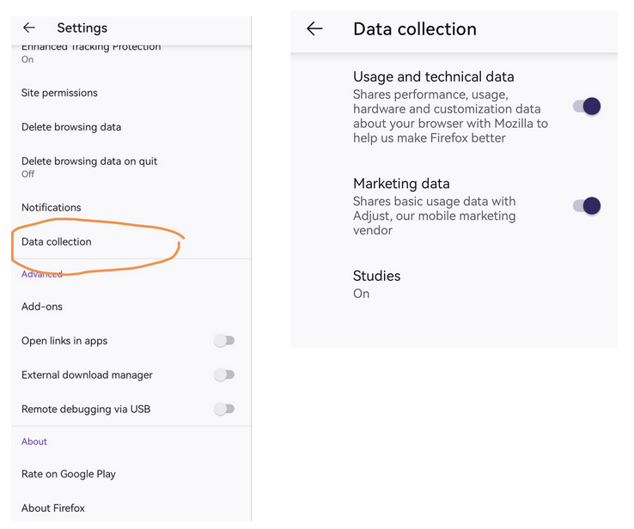
Task: Disable the Marketing data switch
Action: (587, 206)
